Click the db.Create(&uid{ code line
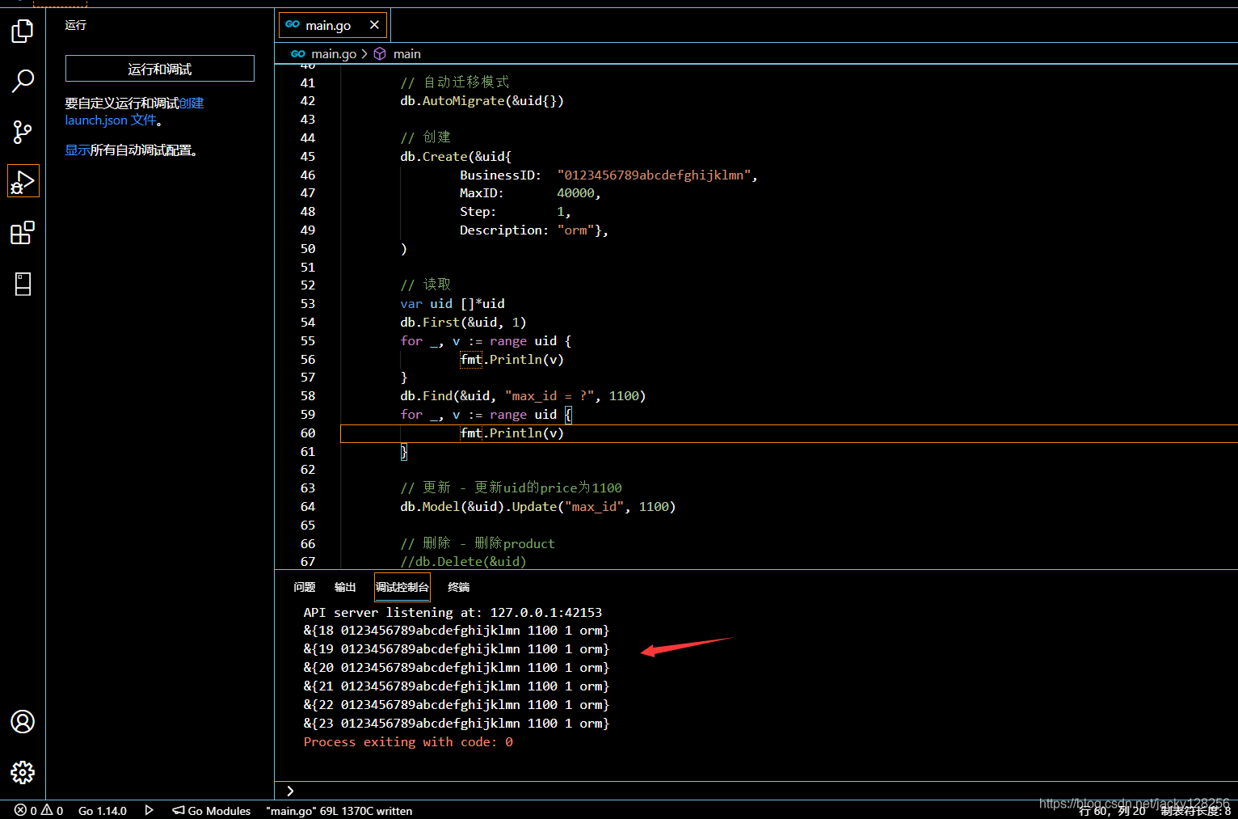Image resolution: width=1238 pixels, height=819 pixels. (x=456, y=156)
